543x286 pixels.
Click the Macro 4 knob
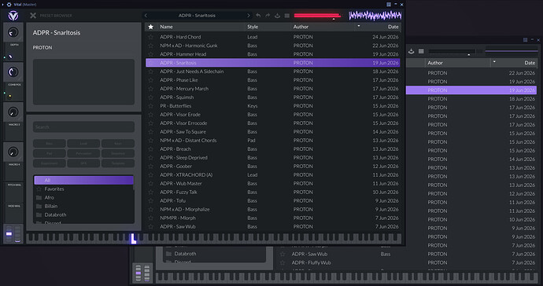coord(13,152)
